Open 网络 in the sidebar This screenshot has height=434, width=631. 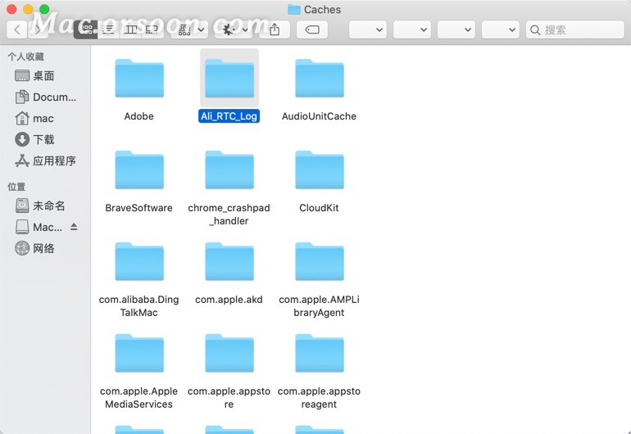(x=45, y=248)
